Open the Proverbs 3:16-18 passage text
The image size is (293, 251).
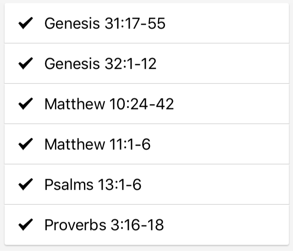(x=104, y=225)
